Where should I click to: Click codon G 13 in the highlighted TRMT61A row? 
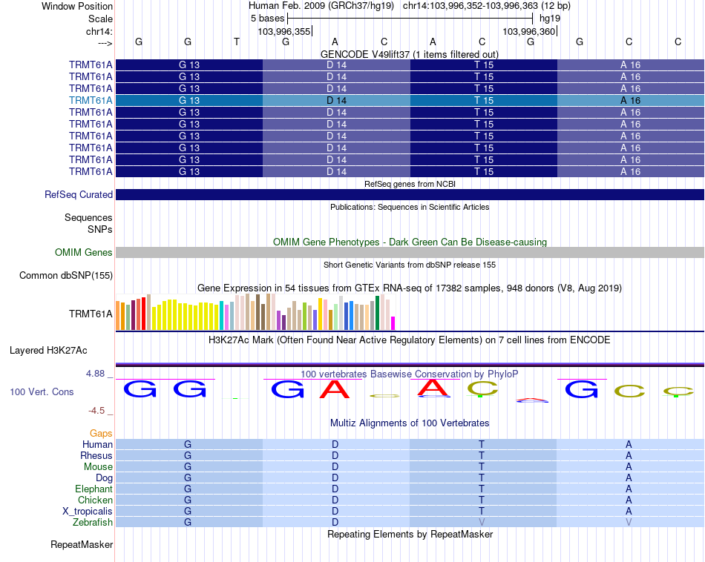[x=188, y=100]
